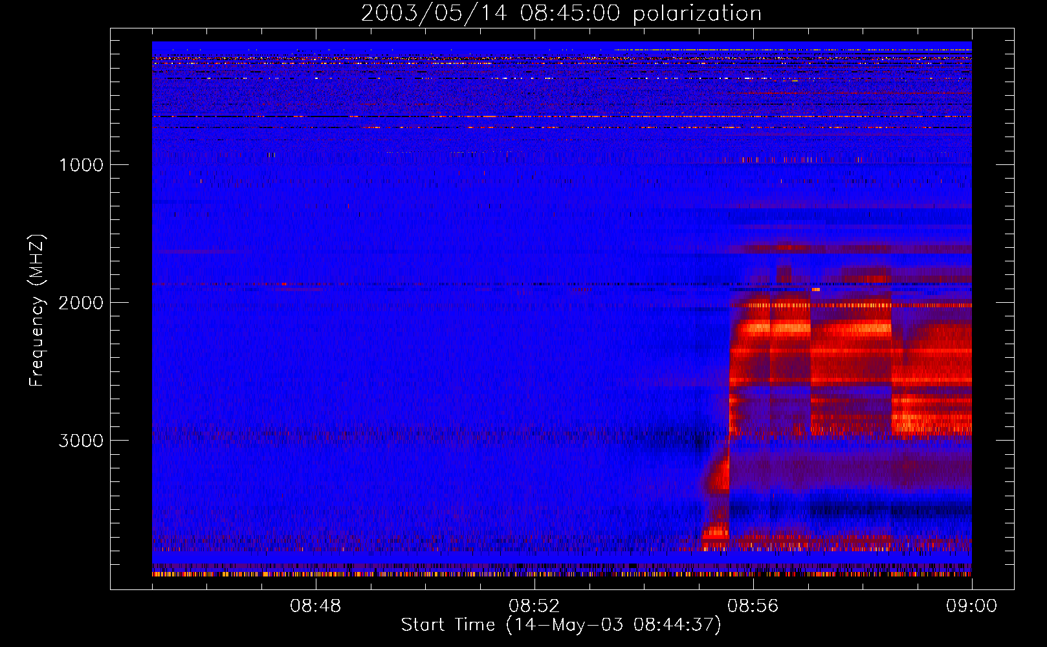Click the 3000 frequency tick label

(81, 441)
